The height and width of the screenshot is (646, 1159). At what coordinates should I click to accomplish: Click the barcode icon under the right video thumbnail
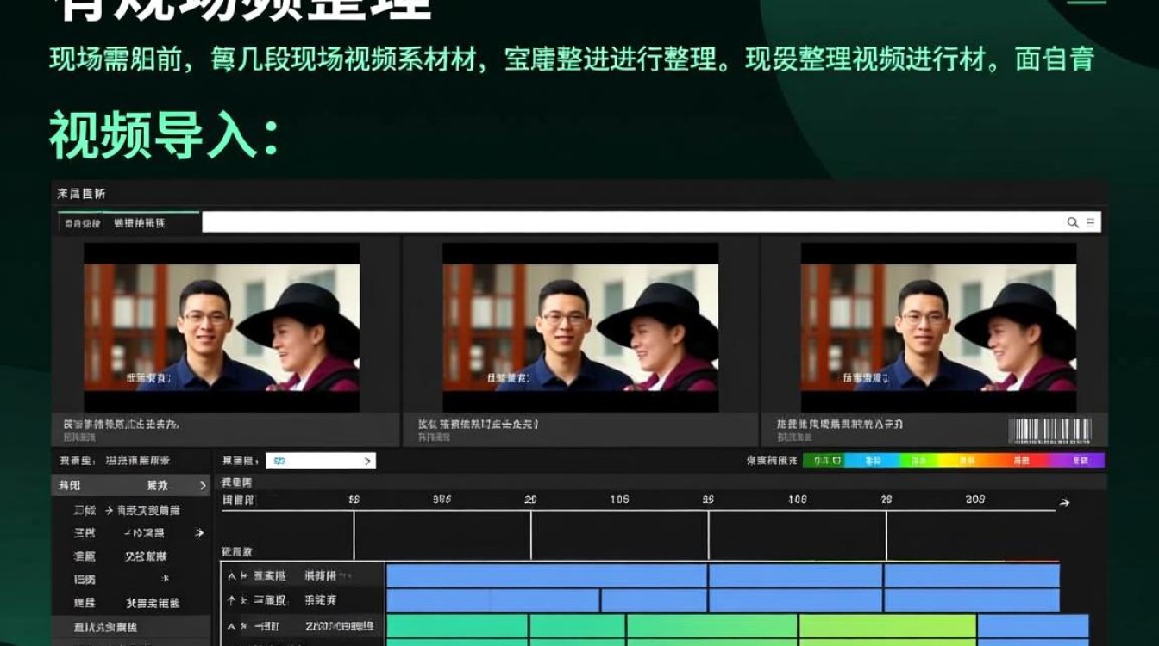tap(1050, 430)
